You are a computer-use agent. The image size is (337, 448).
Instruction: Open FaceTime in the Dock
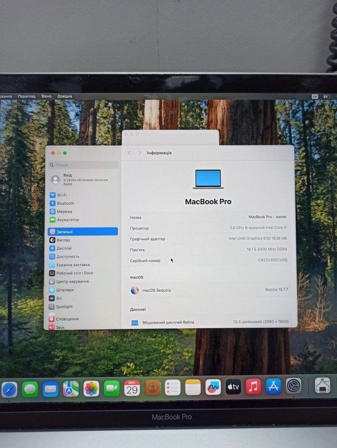coord(111,388)
